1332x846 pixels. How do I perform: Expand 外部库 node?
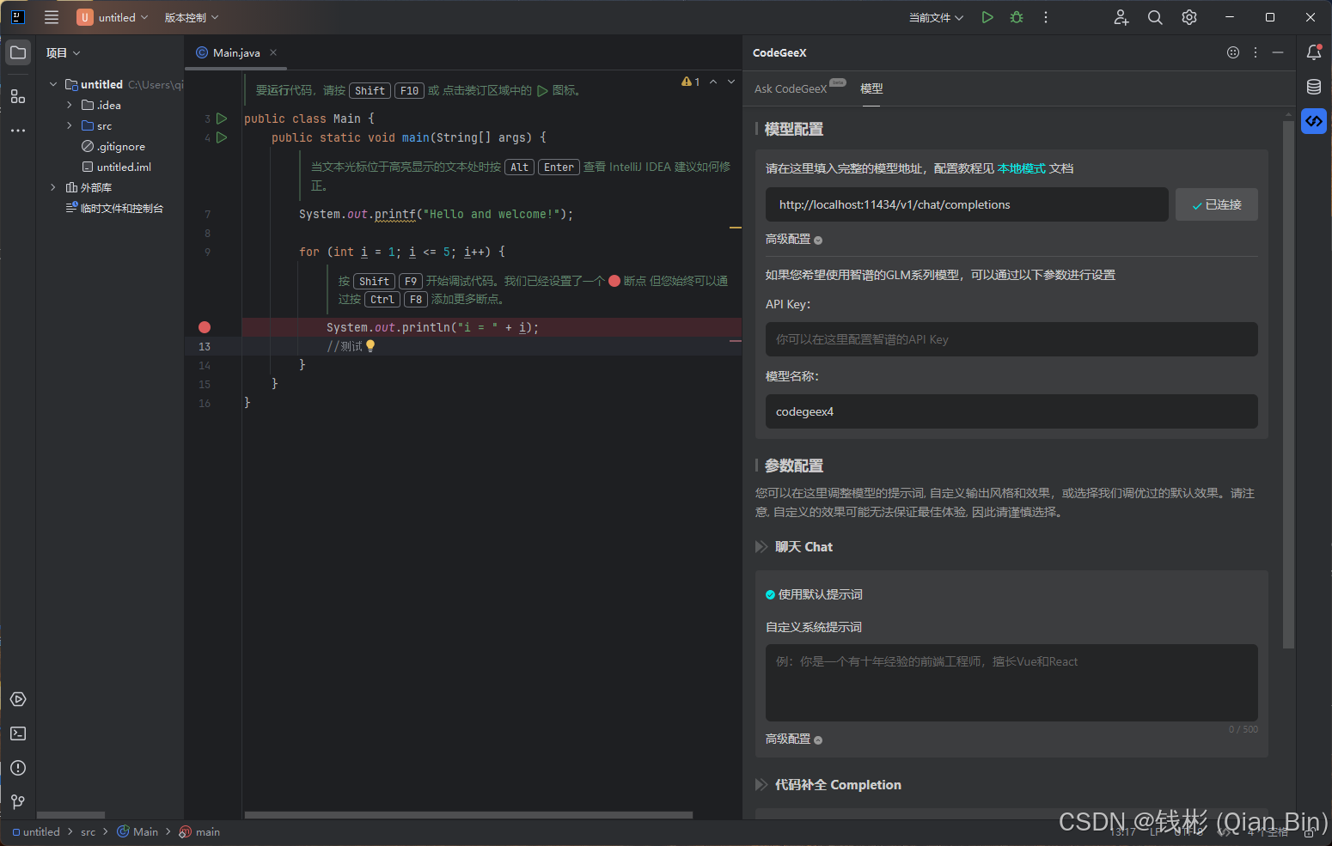53,187
